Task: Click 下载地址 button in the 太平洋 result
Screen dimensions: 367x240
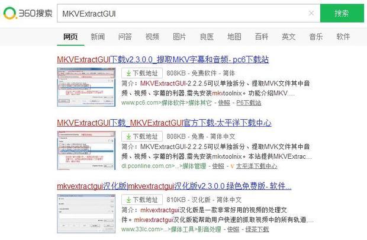Action: pyautogui.click(x=142, y=136)
